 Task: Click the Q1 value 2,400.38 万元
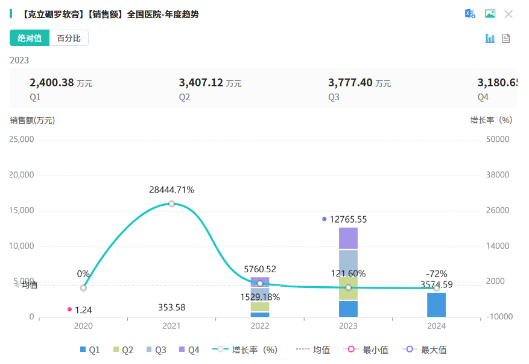coord(61,83)
